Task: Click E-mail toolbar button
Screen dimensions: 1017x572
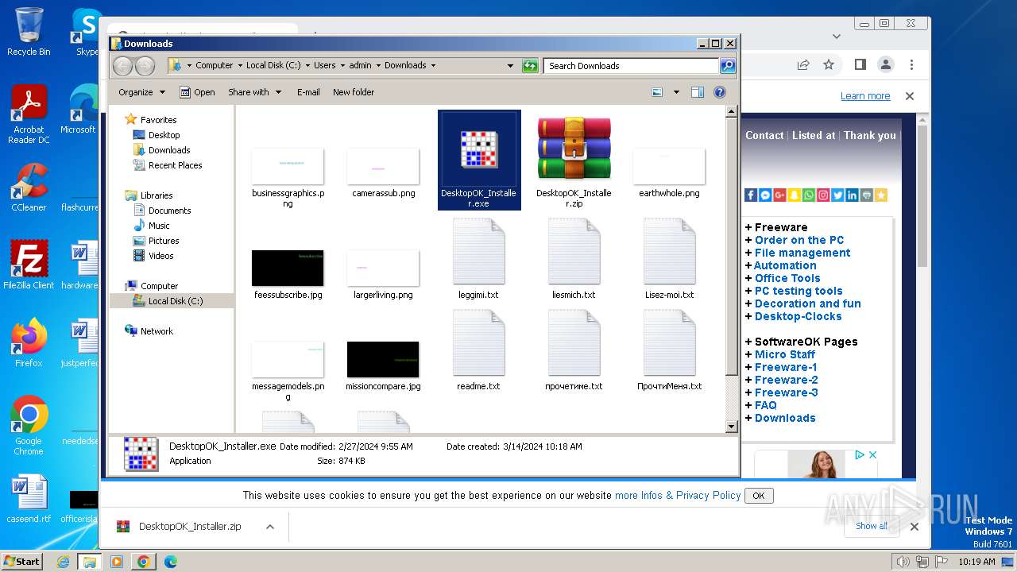Action: click(308, 92)
